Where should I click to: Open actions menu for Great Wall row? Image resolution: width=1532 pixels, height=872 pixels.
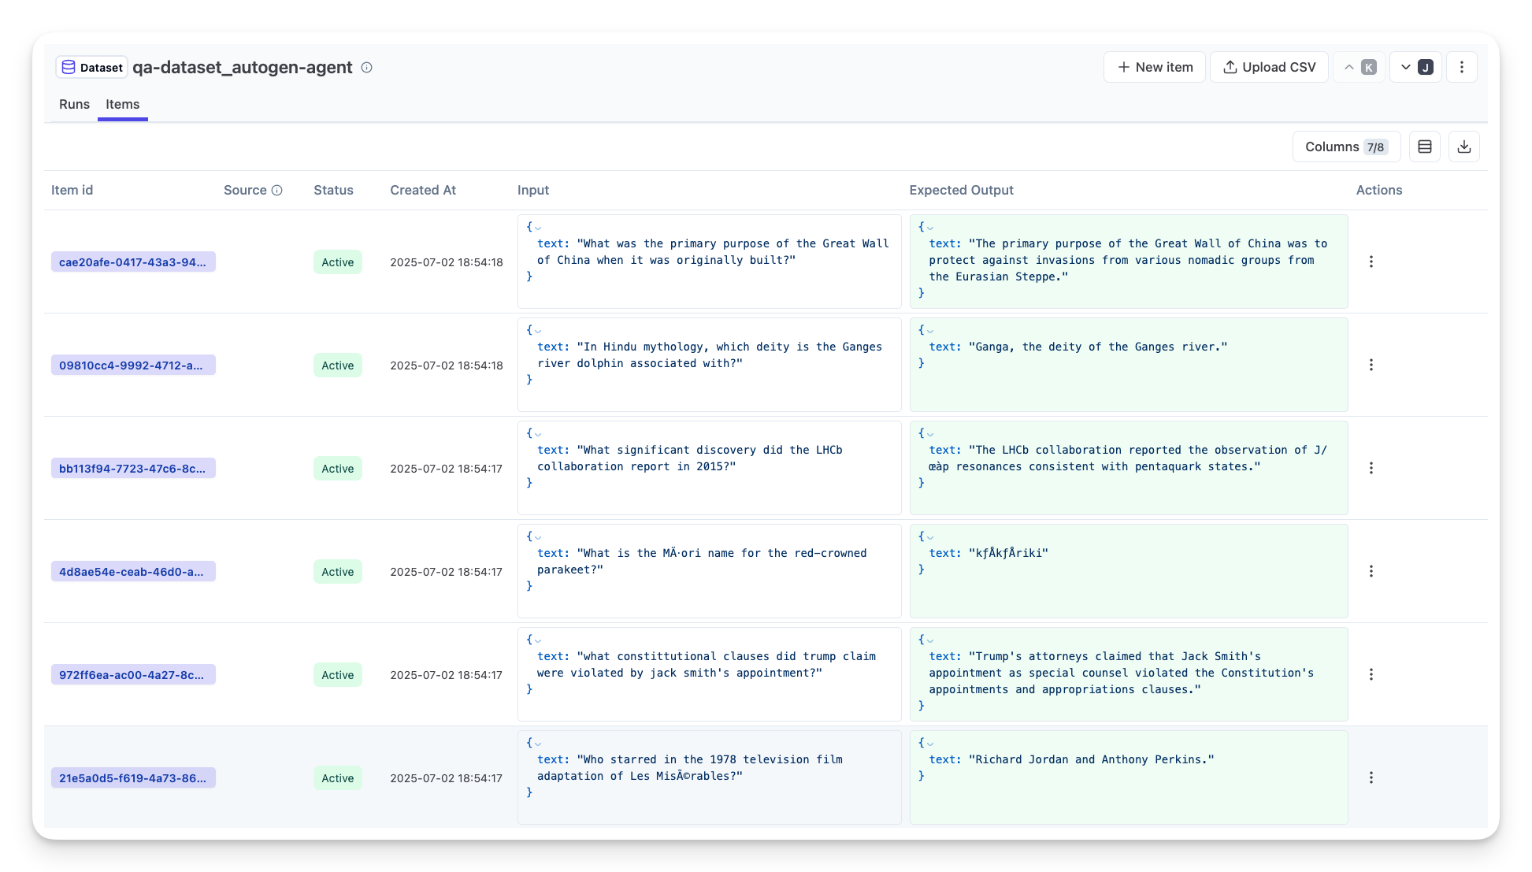point(1371,262)
